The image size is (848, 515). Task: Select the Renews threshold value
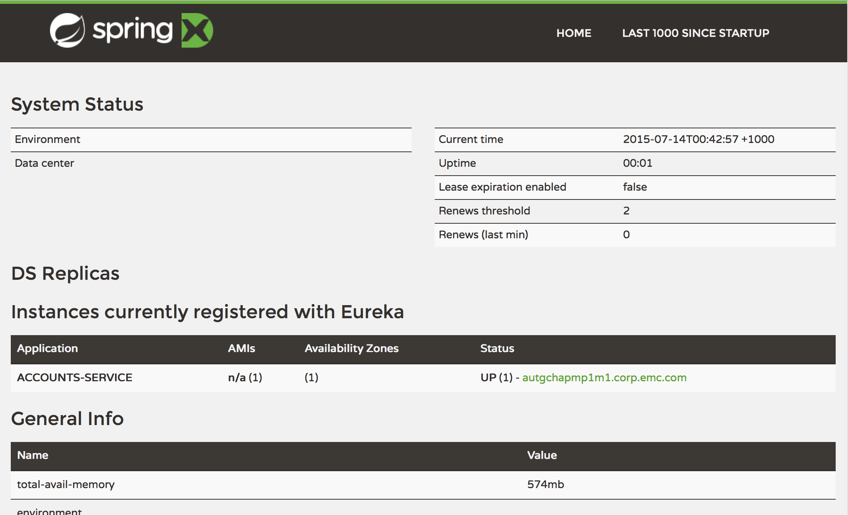point(626,211)
